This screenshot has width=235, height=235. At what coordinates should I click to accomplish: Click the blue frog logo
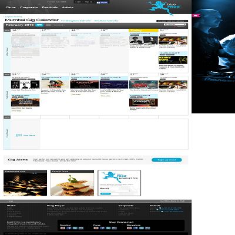pos(163,8)
